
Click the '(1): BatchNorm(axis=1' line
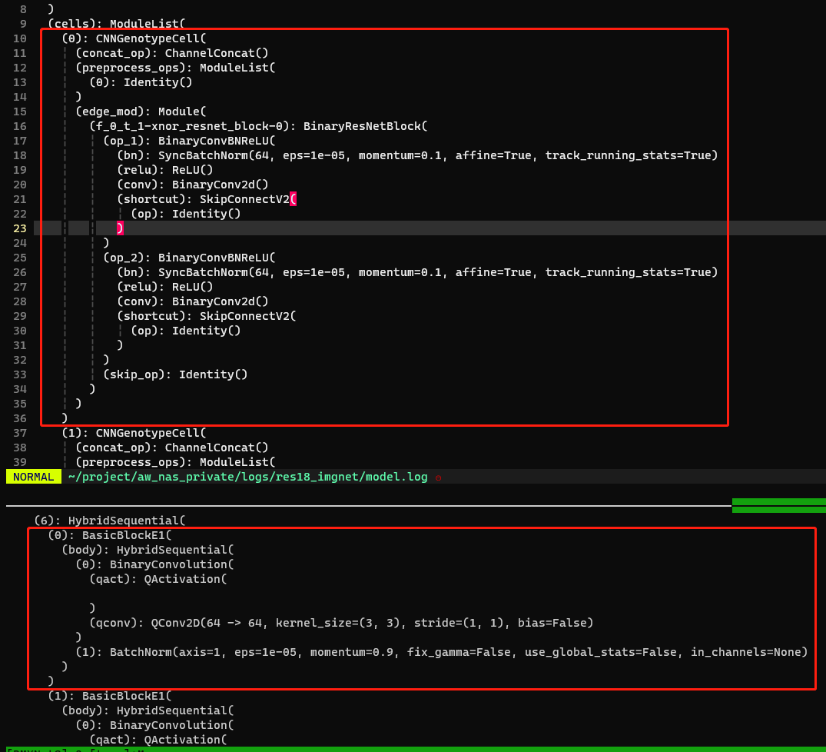point(442,652)
